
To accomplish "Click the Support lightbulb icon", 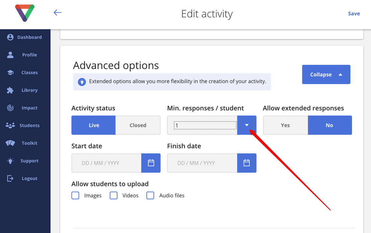I will 10,161.
